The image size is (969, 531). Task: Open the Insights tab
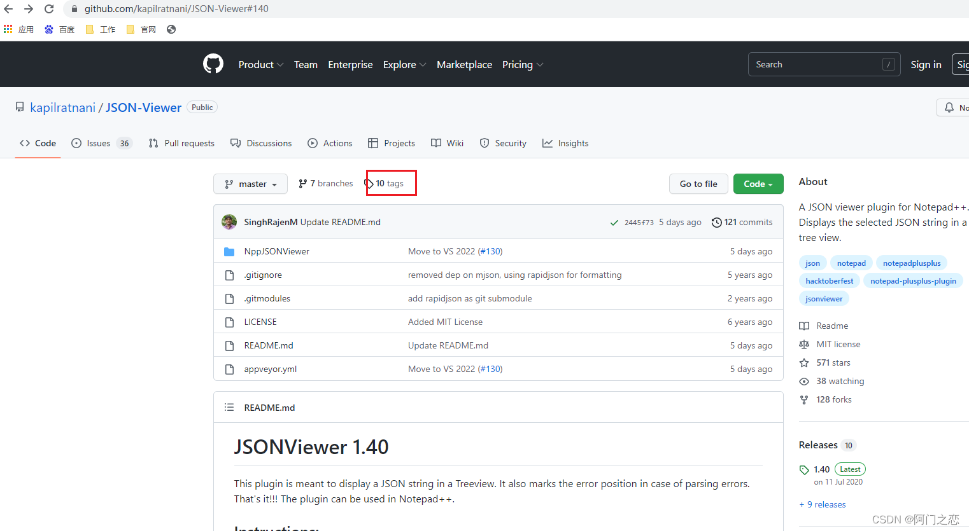(x=565, y=143)
